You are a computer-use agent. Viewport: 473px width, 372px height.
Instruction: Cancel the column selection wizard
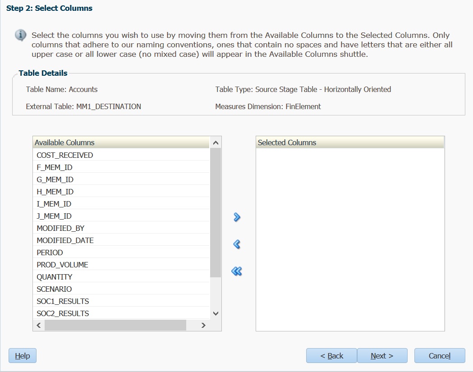[440, 356]
